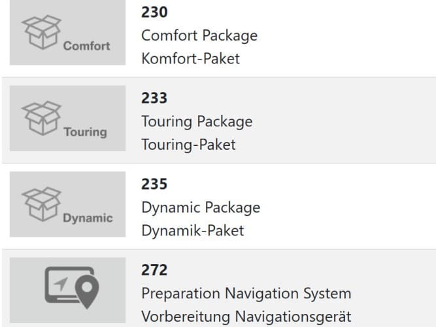Click option code 235

point(154,184)
